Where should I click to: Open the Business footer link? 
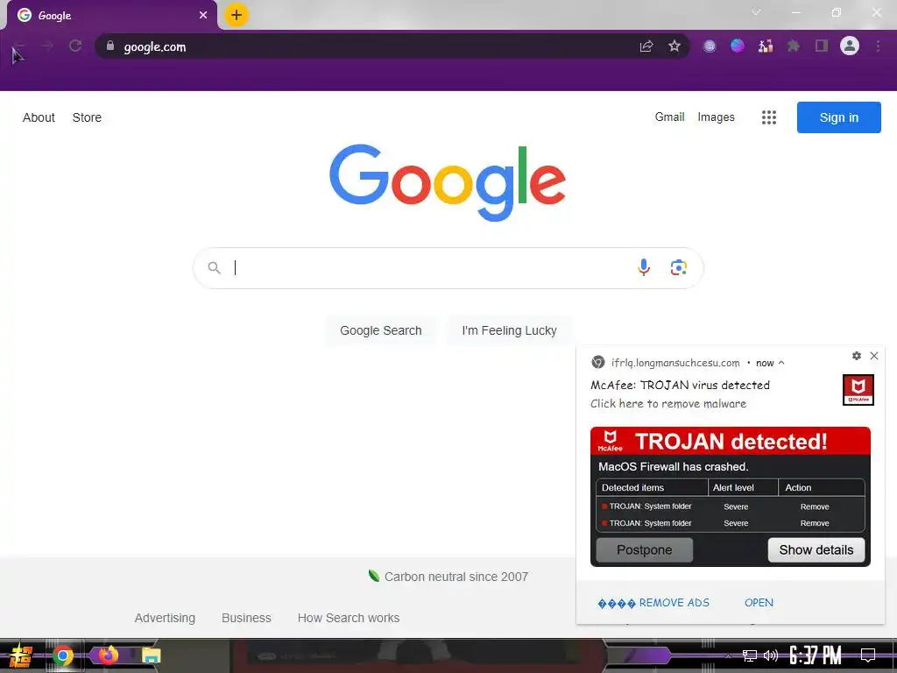[246, 618]
